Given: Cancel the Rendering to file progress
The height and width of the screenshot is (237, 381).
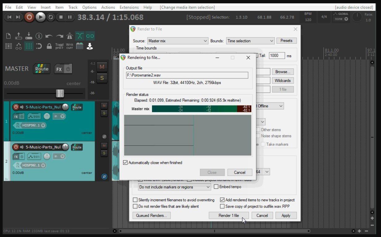Looking at the screenshot, I should point(240,173).
